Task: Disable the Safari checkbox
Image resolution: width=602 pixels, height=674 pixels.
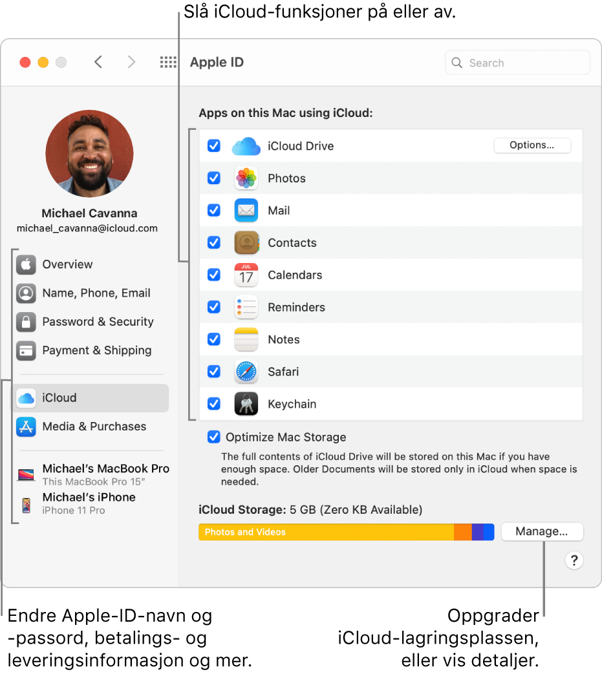Action: (214, 372)
